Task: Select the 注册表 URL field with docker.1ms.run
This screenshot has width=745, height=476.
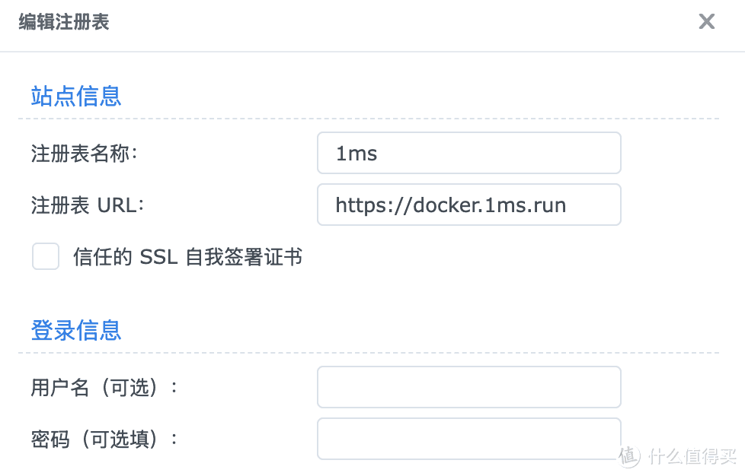Action: (x=468, y=205)
